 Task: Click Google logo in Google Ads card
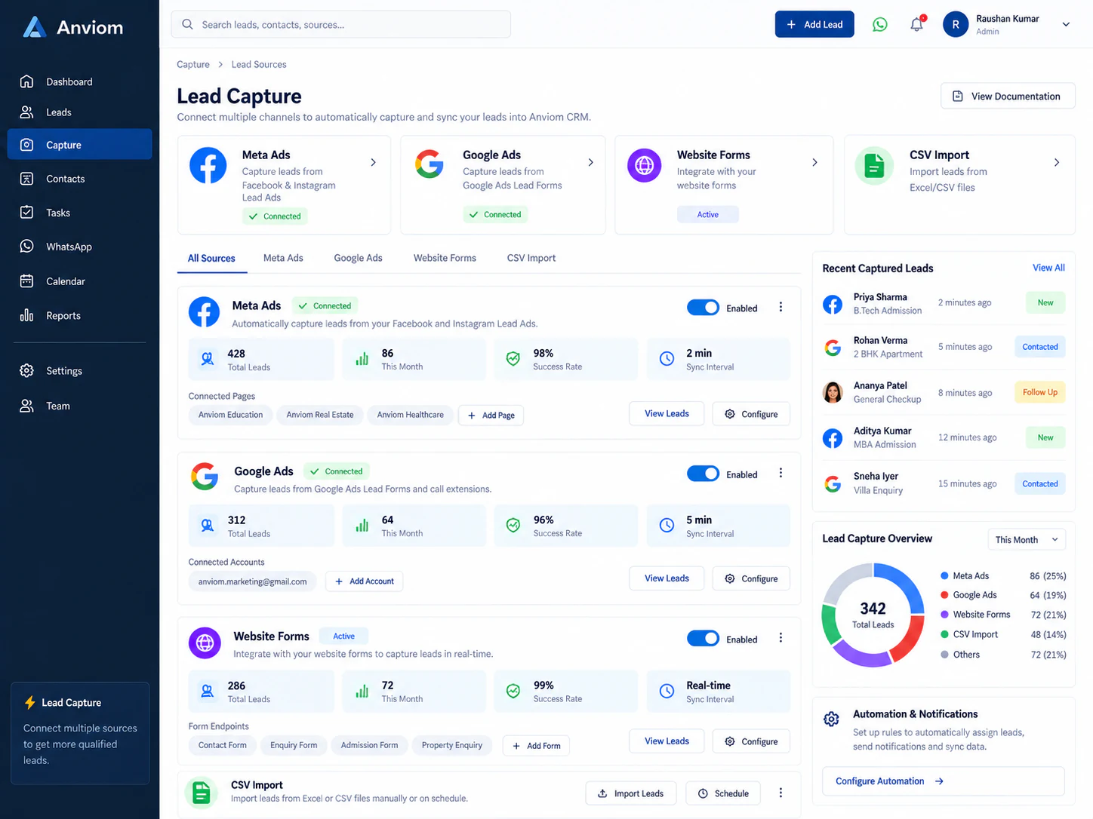click(x=430, y=164)
